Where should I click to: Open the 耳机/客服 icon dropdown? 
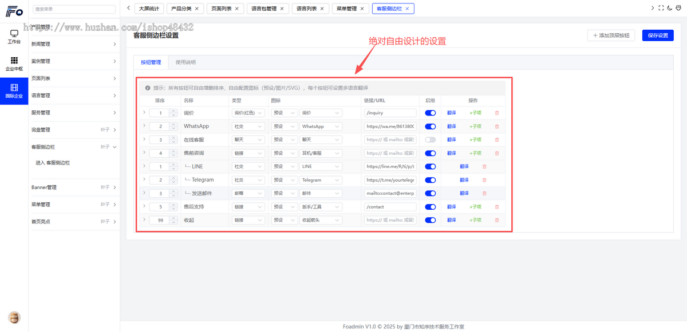click(321, 153)
